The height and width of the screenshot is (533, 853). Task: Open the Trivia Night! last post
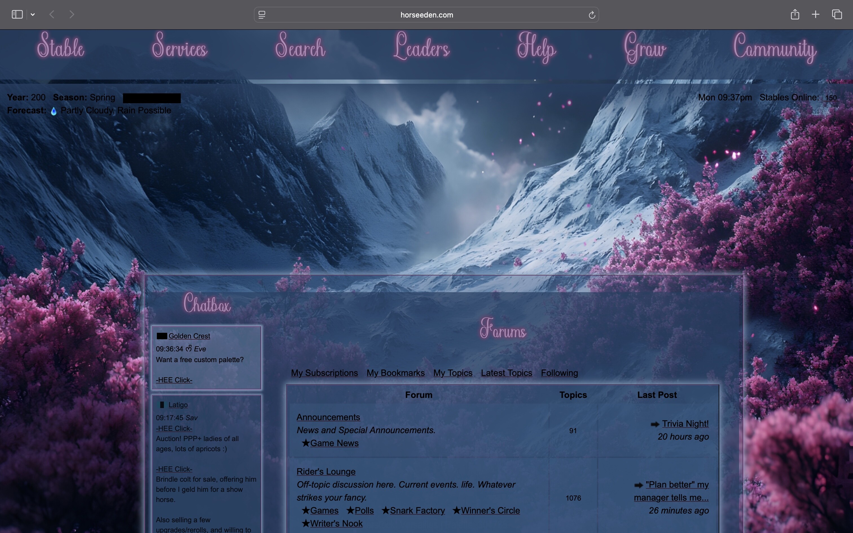click(685, 424)
